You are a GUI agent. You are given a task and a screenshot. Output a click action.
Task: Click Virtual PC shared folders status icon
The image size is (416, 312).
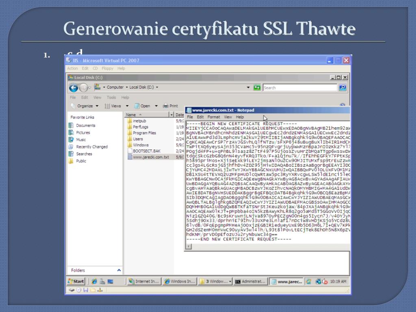point(93,290)
